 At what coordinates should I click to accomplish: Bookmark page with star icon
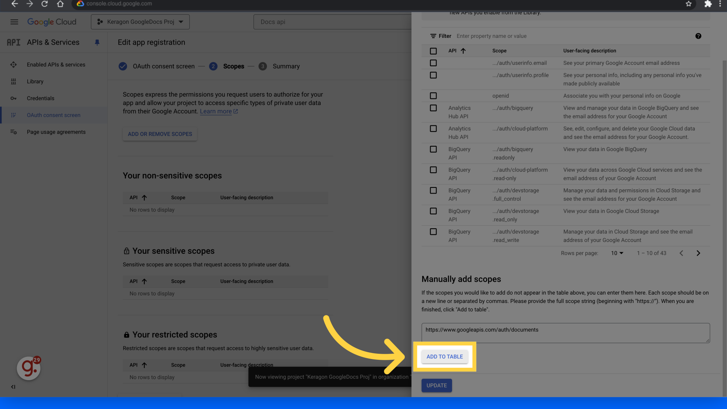(688, 4)
